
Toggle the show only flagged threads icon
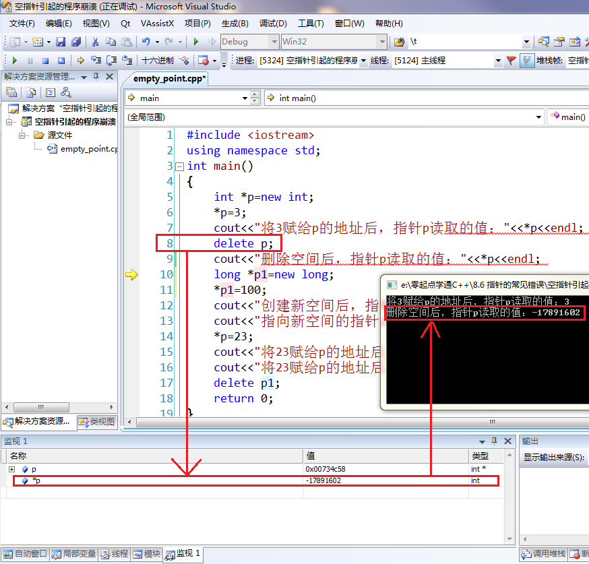pos(527,61)
